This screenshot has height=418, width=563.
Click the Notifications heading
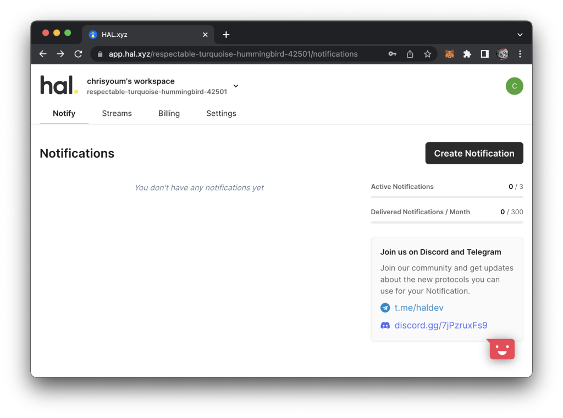pos(77,153)
